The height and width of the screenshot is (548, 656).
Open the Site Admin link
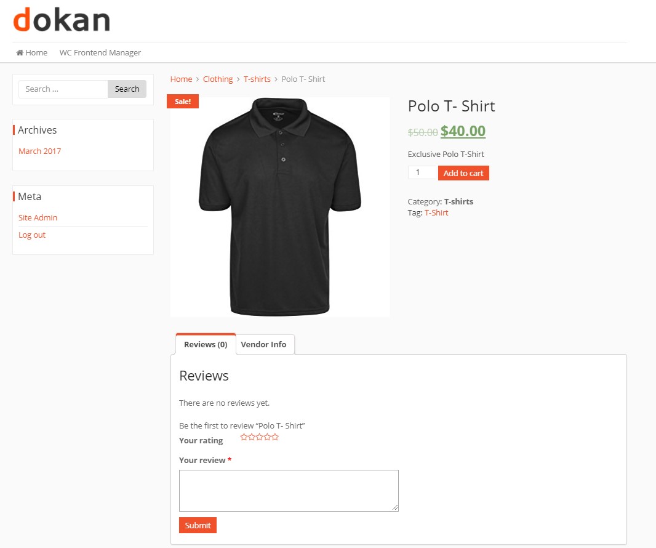38,218
